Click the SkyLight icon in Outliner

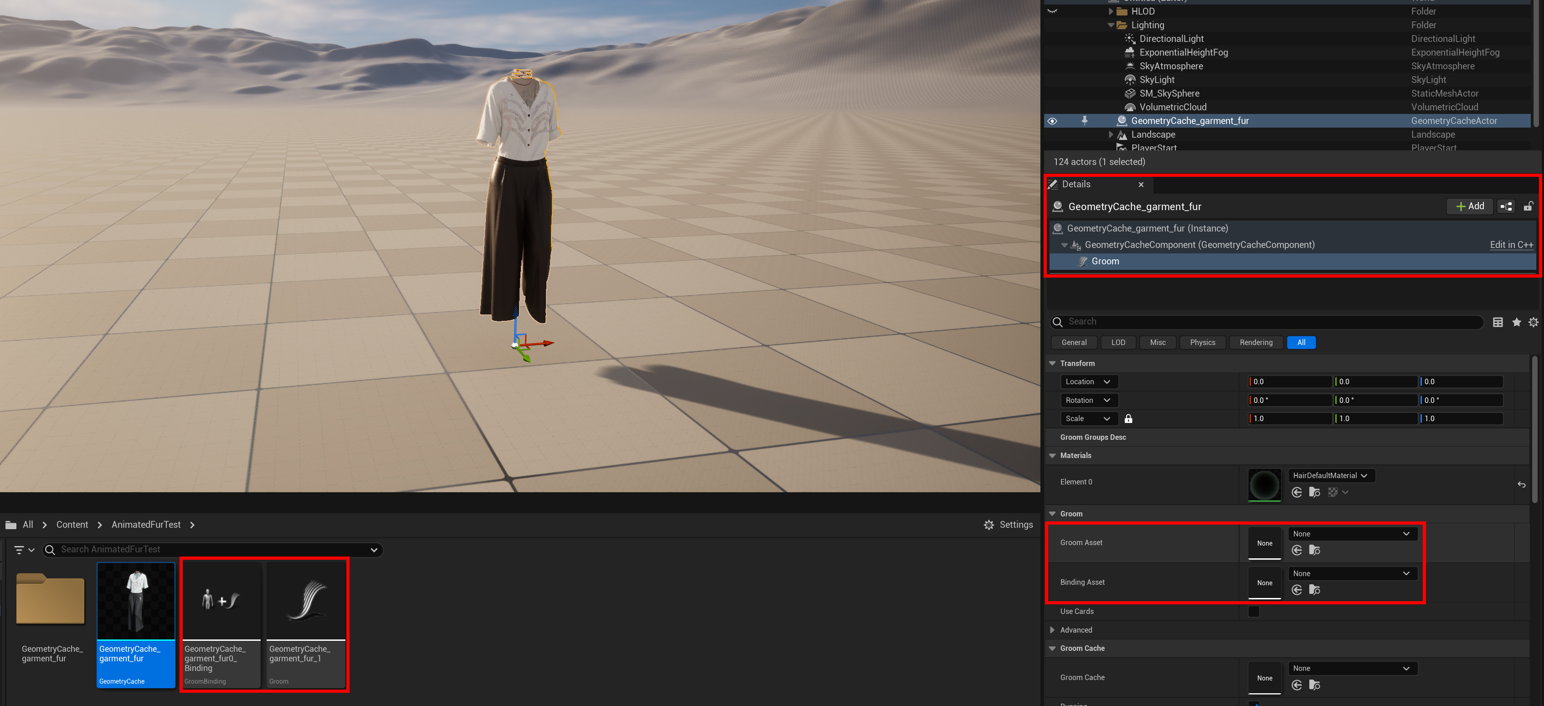tap(1129, 80)
